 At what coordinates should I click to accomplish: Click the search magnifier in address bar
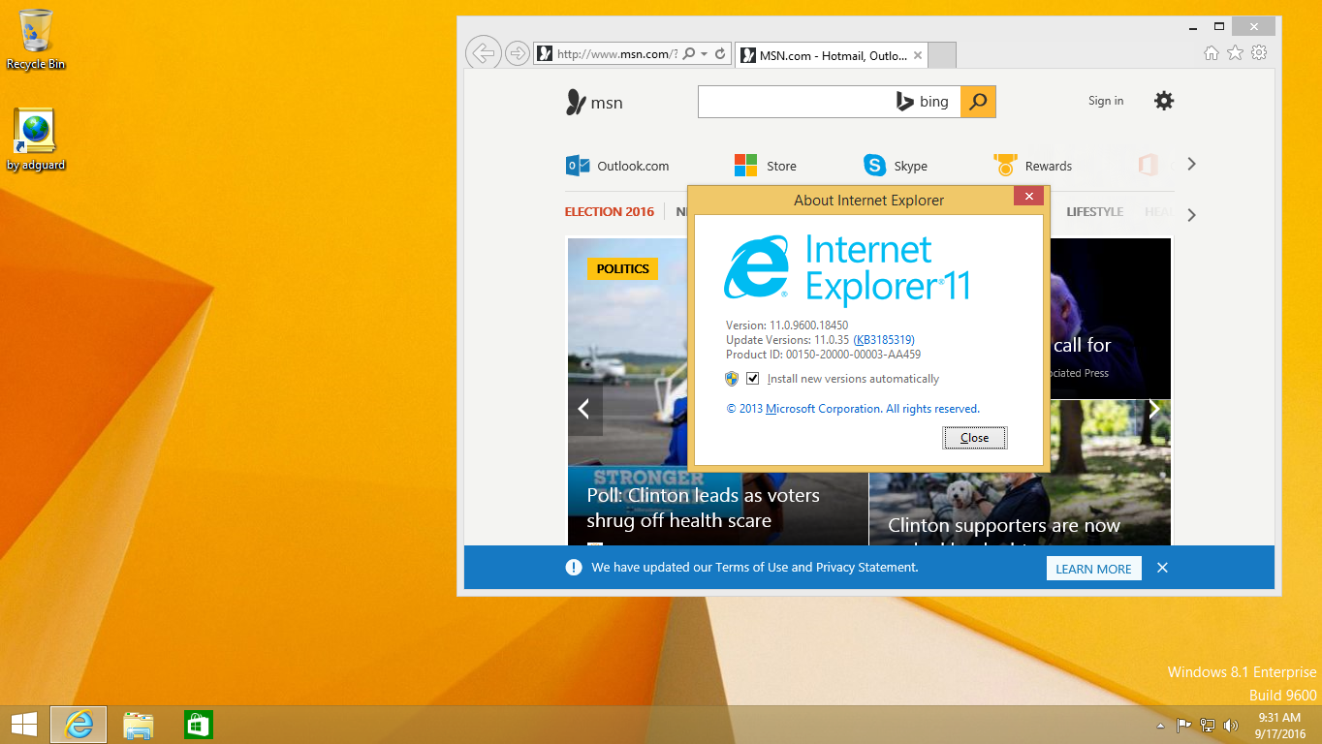(x=688, y=54)
